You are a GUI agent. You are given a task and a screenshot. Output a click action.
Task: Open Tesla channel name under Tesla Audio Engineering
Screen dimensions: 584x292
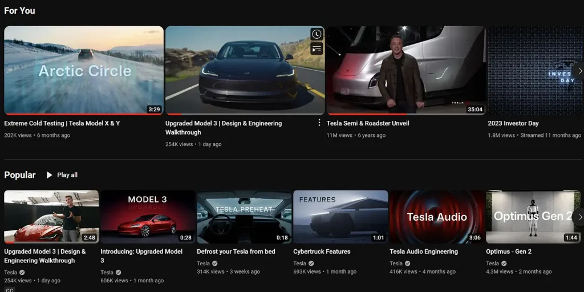coord(396,263)
